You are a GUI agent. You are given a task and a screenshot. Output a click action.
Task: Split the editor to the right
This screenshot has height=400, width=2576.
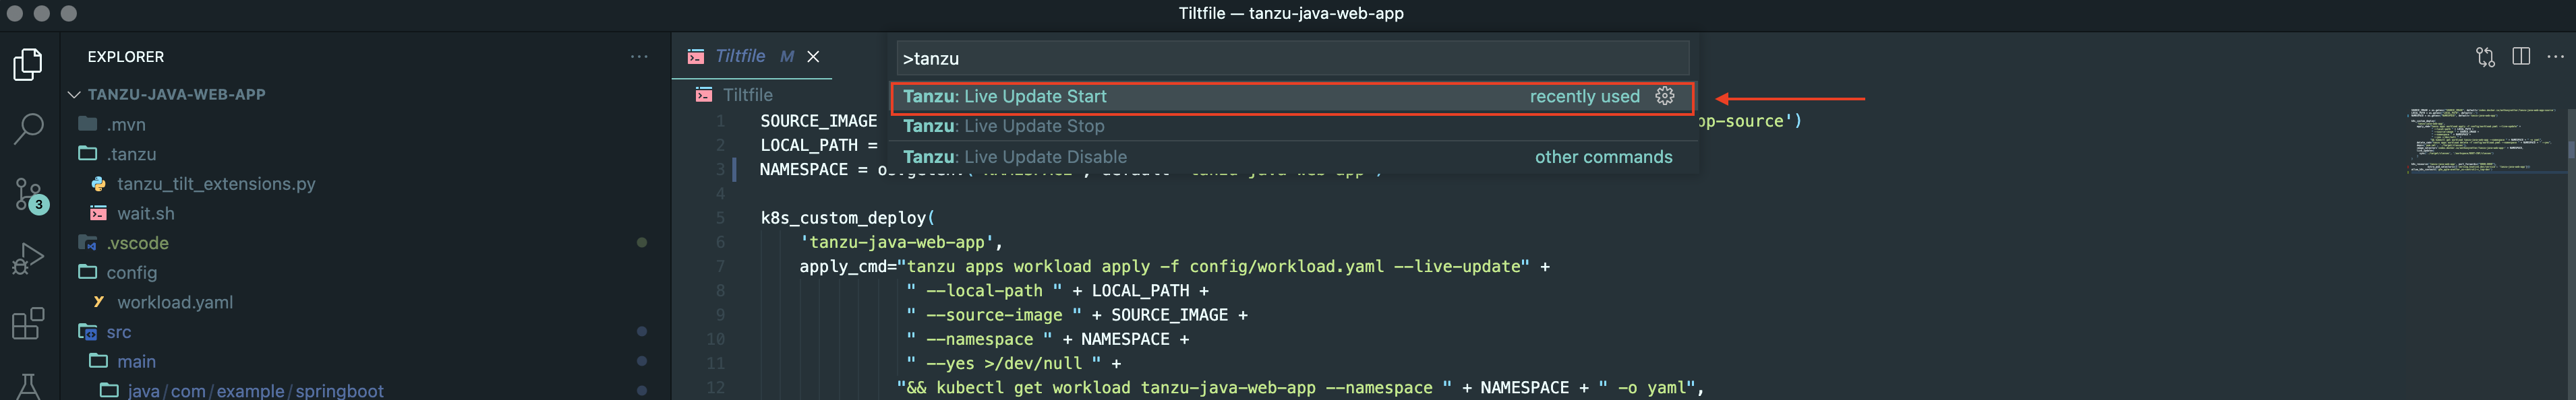click(x=2520, y=57)
